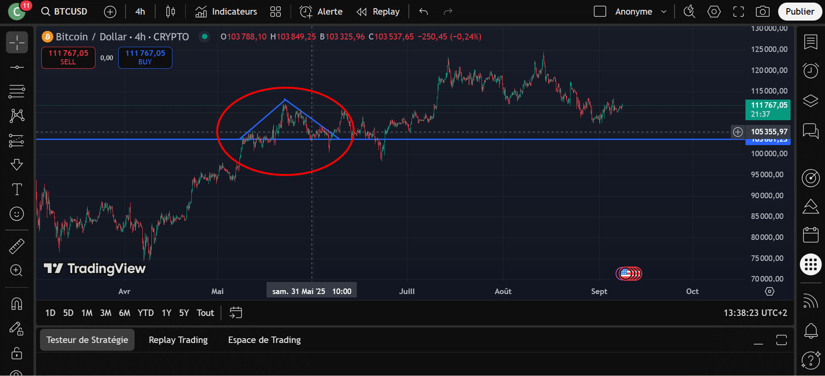Select the crosshair cursor tool

point(17,42)
